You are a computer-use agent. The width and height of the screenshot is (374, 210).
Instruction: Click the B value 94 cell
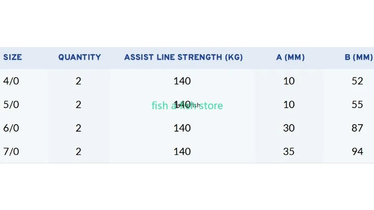click(357, 152)
